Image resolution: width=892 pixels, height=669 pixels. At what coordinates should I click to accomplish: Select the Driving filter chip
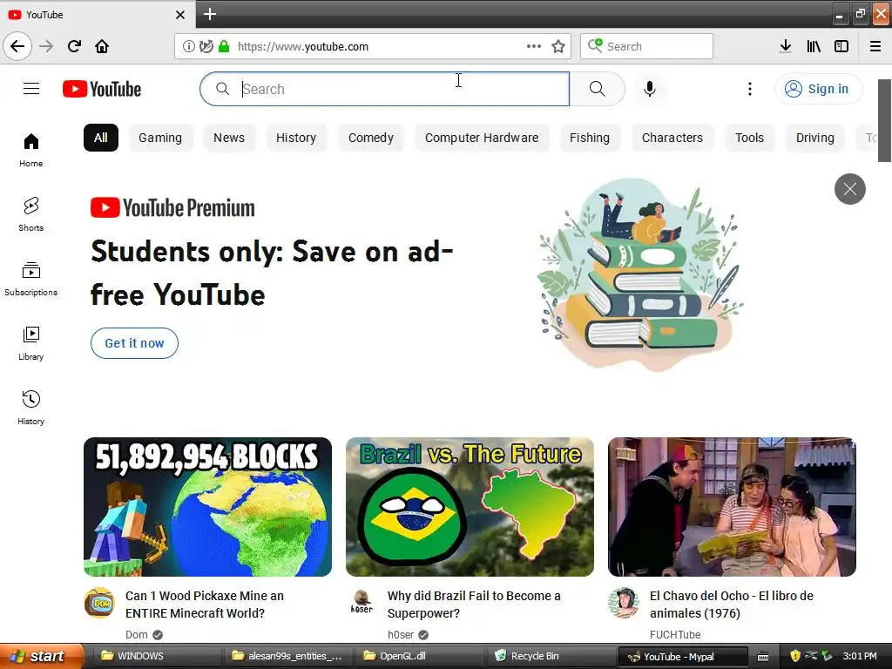click(815, 138)
